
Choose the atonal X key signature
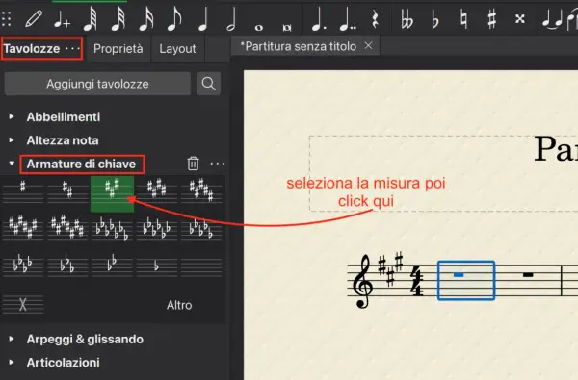pyautogui.click(x=23, y=304)
